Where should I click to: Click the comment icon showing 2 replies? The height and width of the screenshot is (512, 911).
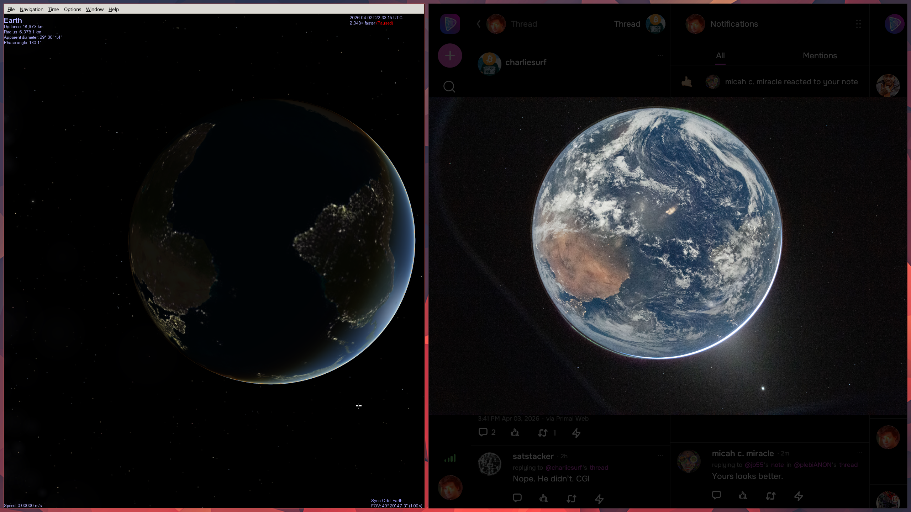483,432
